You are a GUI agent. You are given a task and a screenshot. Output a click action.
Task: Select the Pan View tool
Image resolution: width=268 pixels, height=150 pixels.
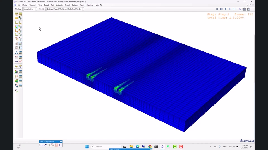pyautogui.click(x=42, y=145)
